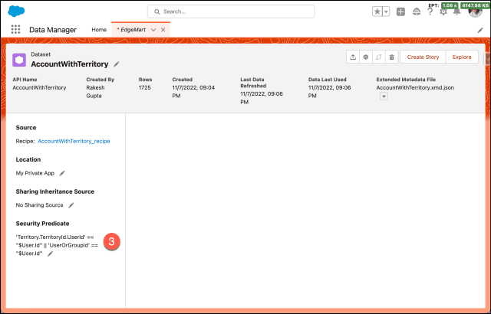Expand the Extended Metadata File dropdown

(384, 96)
